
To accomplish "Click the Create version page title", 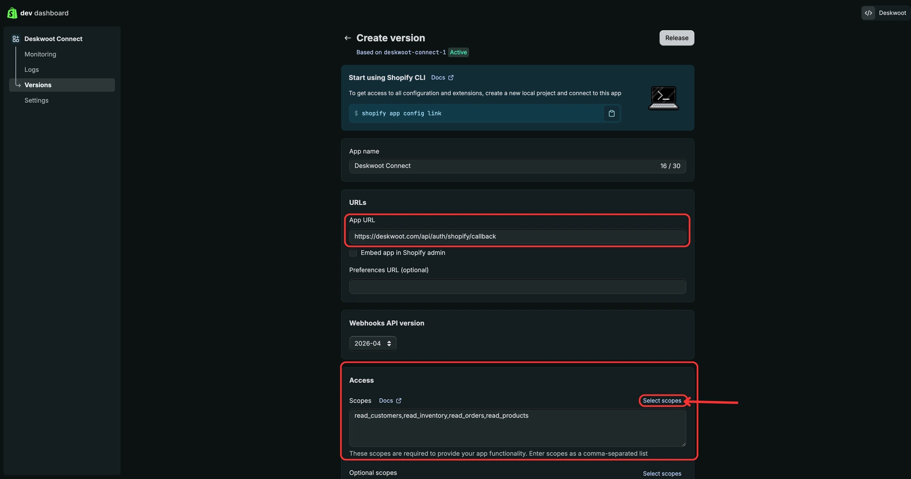I will (x=391, y=38).
